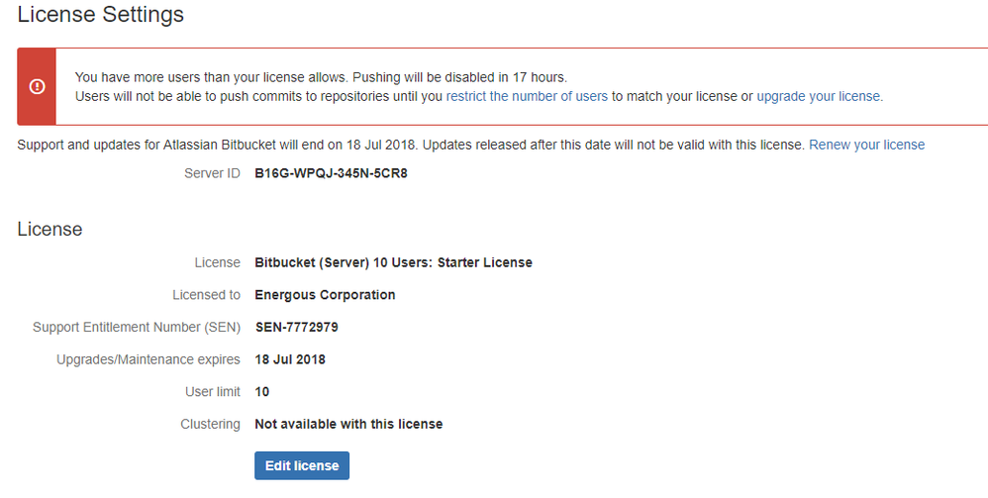The image size is (988, 498).
Task: Select the Energous Corporation licensee text
Action: 325,294
